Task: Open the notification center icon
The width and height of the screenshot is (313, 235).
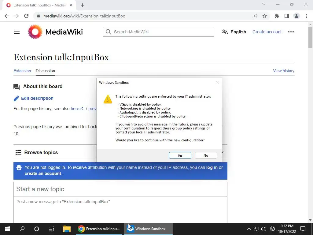Action: click(303, 229)
